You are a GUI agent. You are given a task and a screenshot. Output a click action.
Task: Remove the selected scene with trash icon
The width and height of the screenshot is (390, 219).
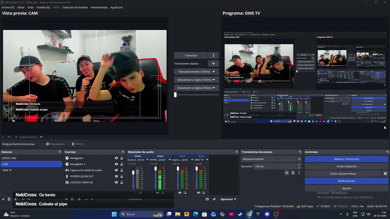[x=9, y=199]
